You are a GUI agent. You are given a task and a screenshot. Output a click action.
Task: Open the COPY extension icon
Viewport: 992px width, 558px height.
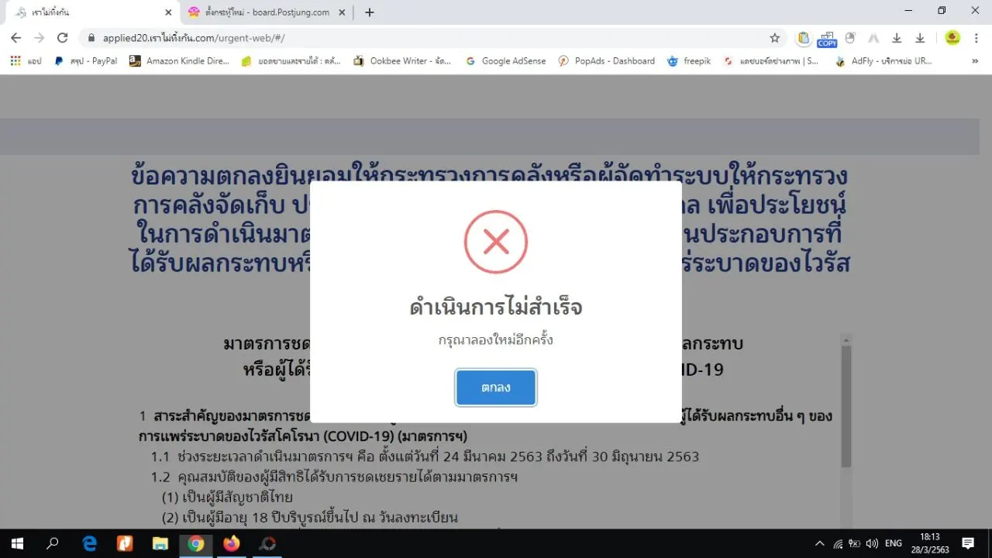coord(827,38)
